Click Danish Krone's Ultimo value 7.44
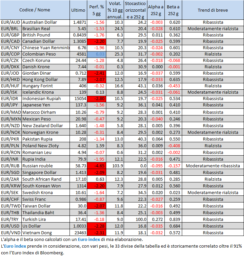Viewport: 244px width, 256px height. pyautogui.click(x=78, y=67)
